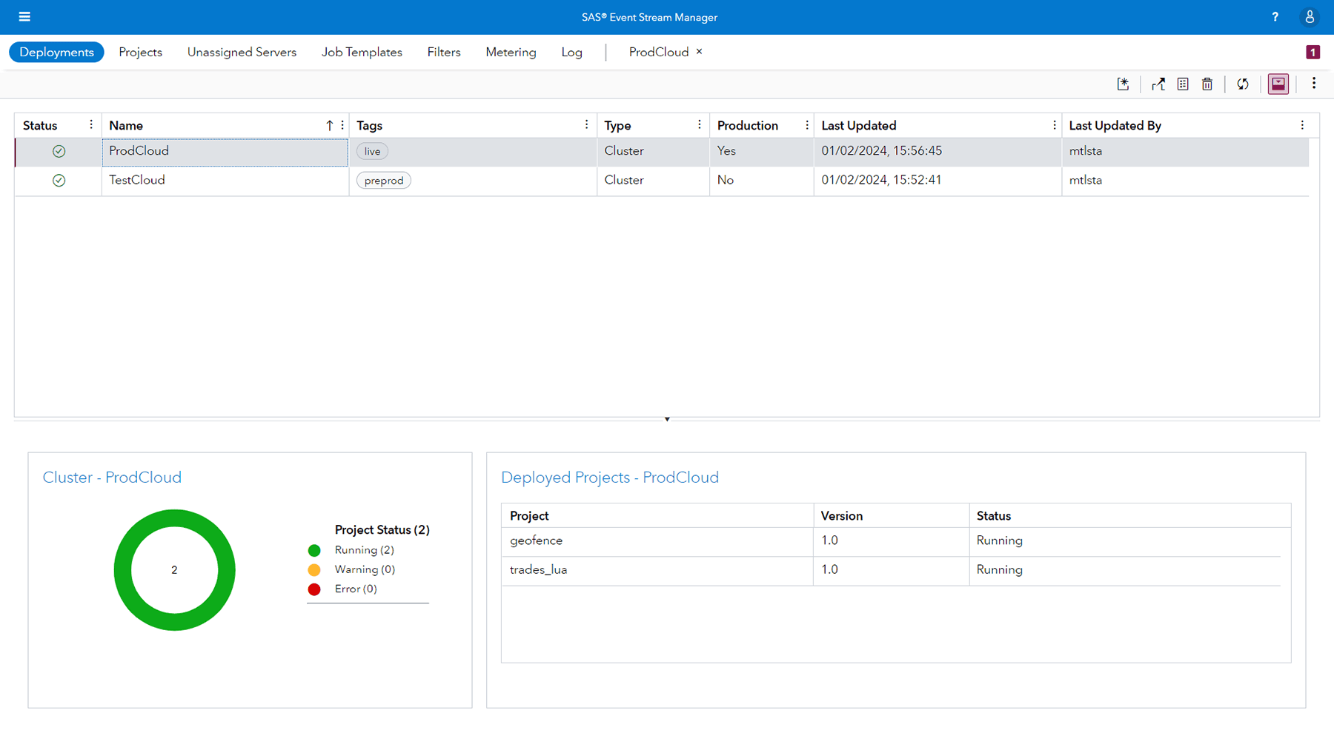Open the user account menu

click(x=1310, y=16)
